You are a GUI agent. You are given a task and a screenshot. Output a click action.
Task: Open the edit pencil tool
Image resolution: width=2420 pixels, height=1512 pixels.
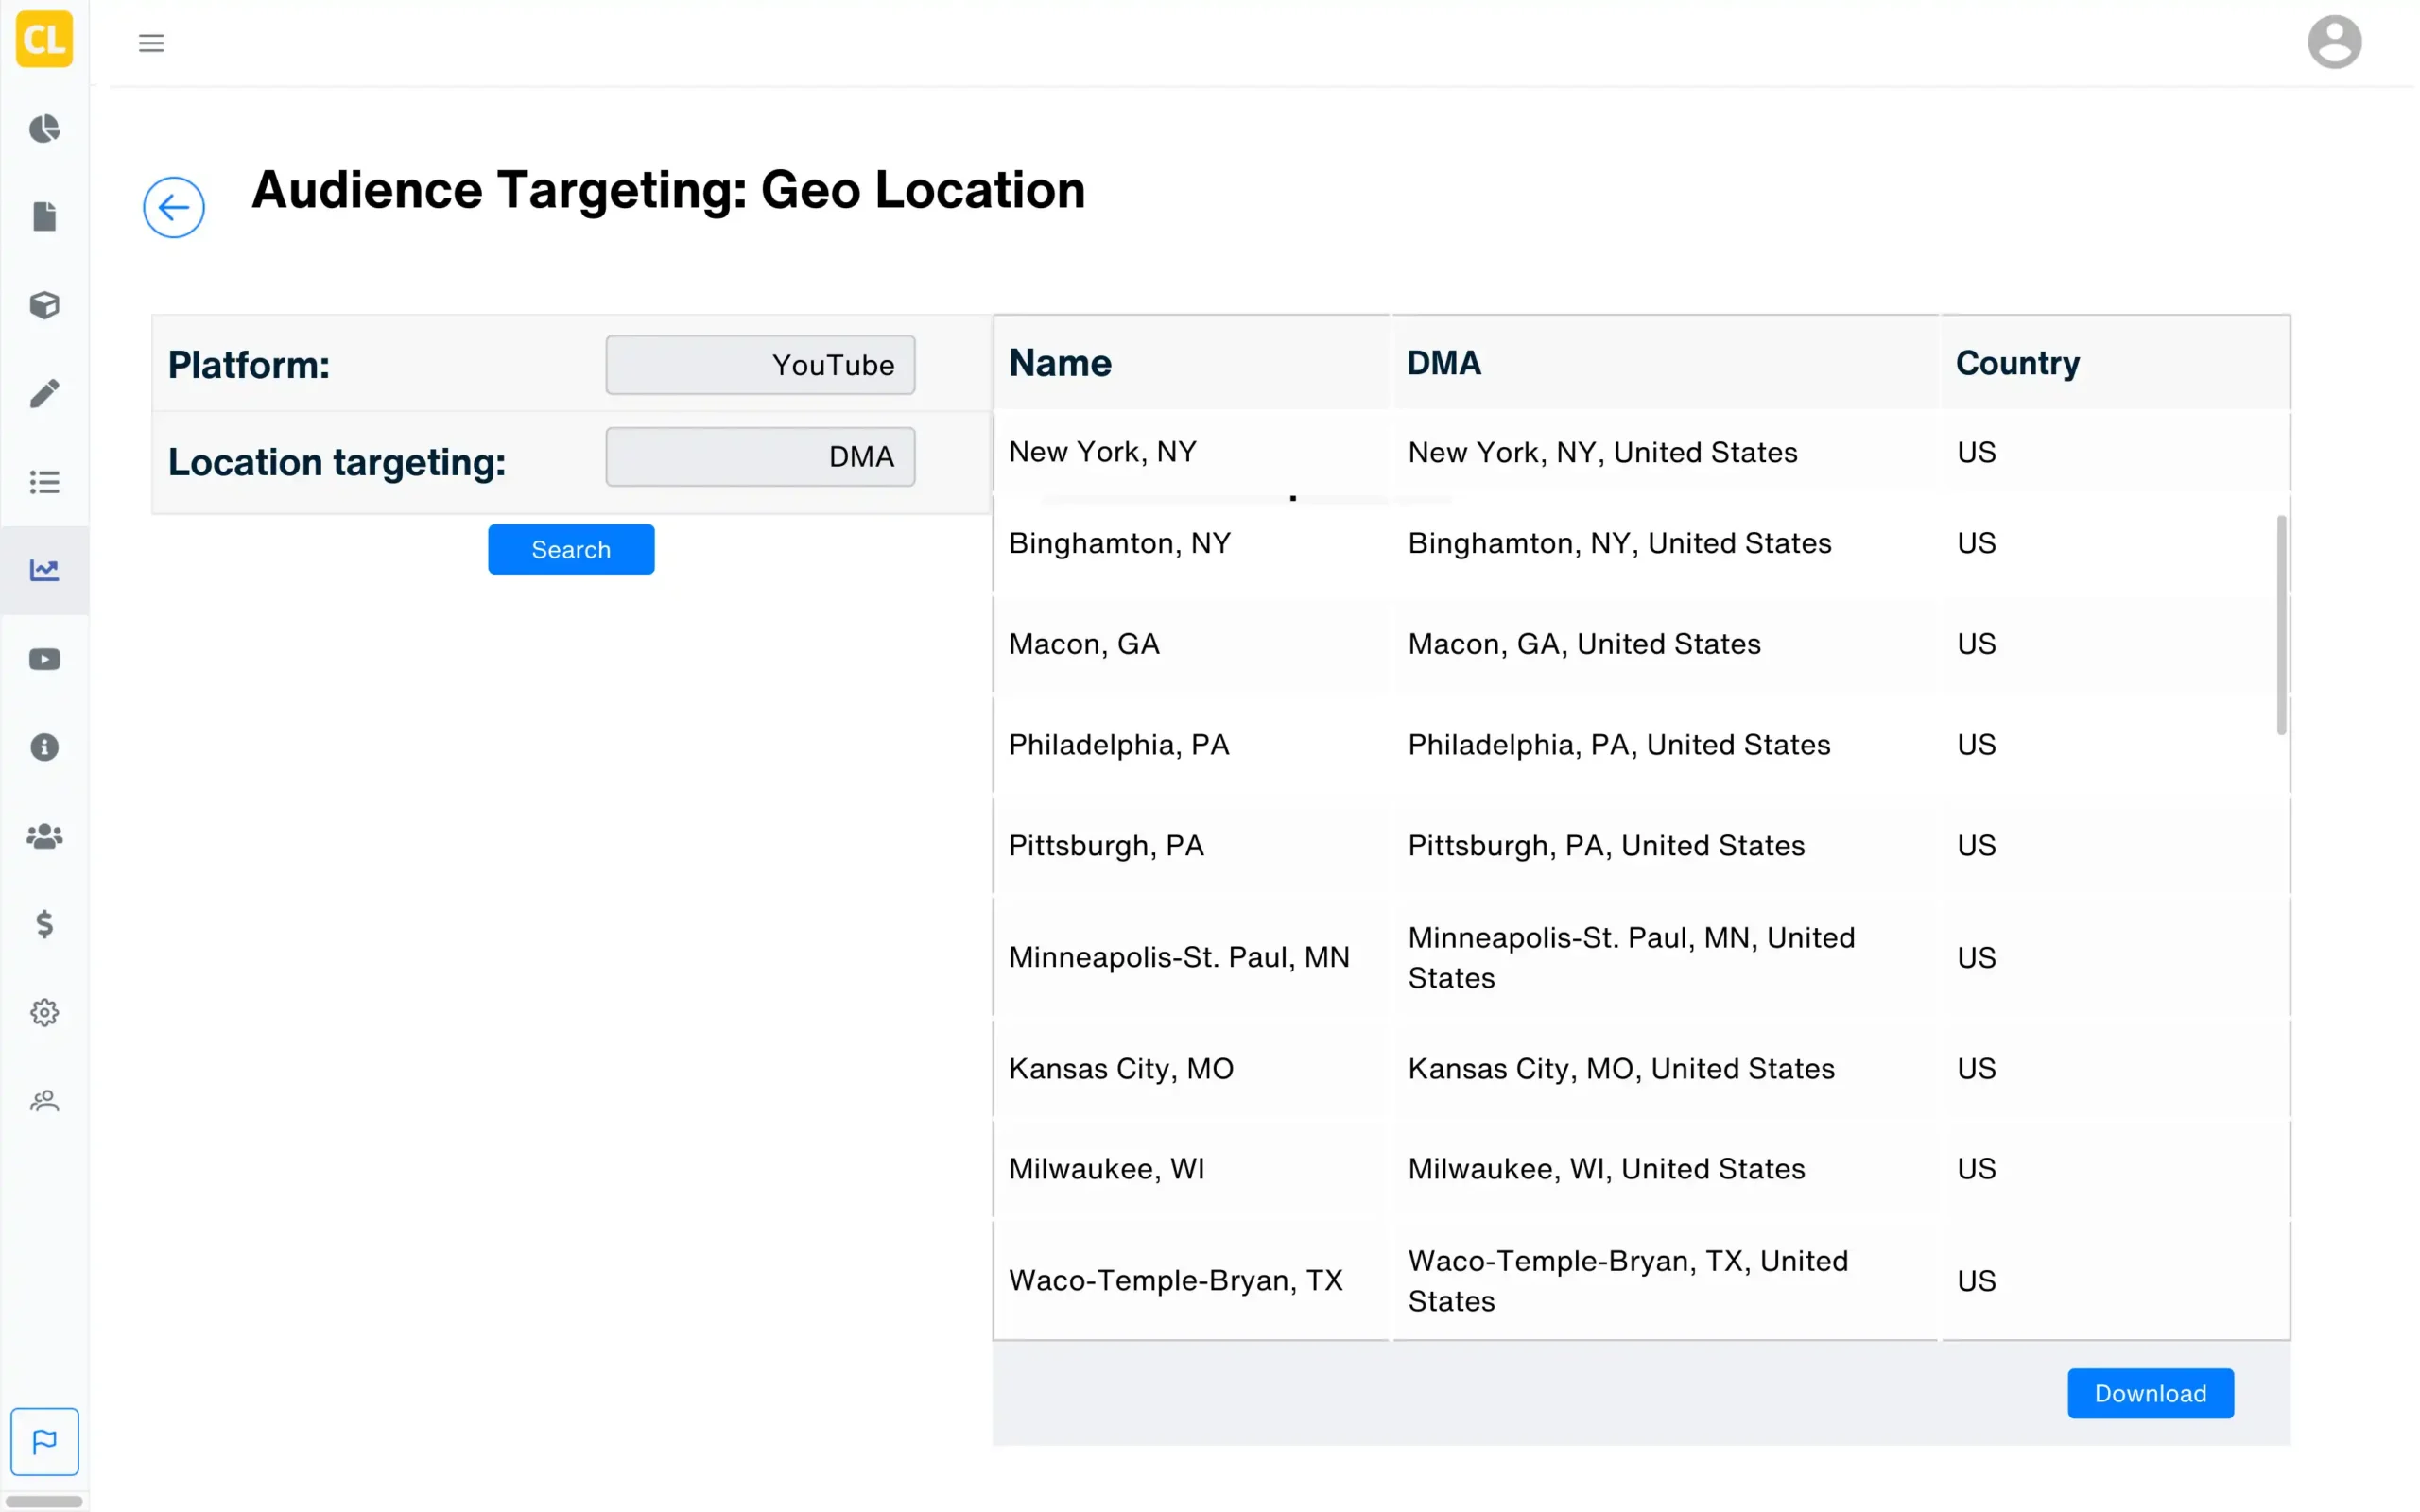(x=44, y=393)
